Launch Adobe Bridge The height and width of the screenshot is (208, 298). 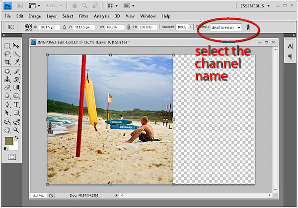click(20, 6)
